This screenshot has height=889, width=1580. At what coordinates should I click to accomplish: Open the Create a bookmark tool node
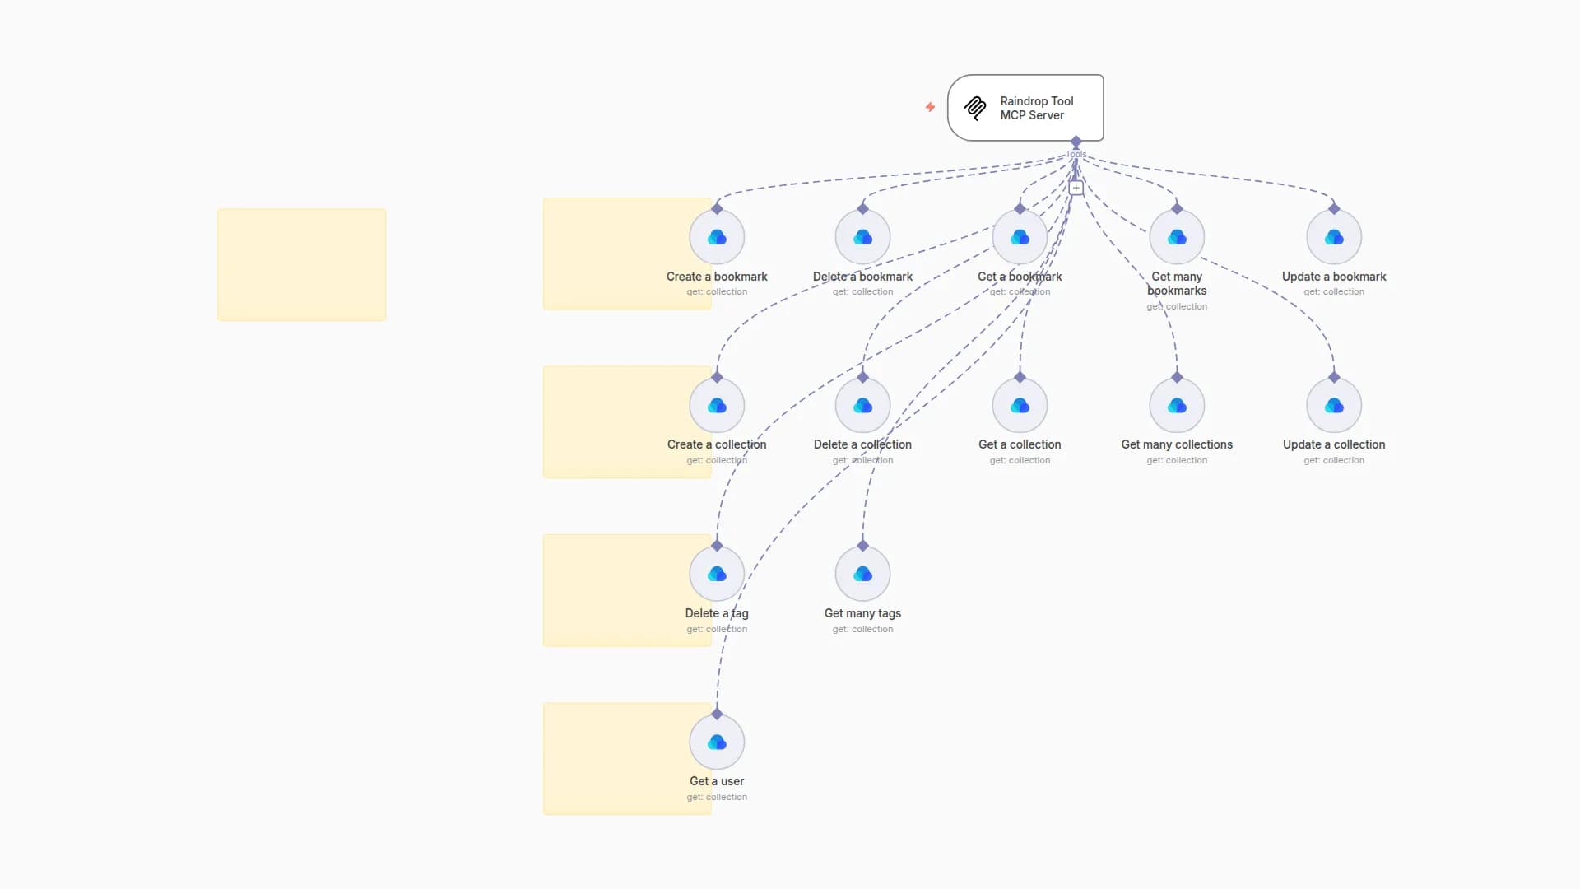(716, 237)
